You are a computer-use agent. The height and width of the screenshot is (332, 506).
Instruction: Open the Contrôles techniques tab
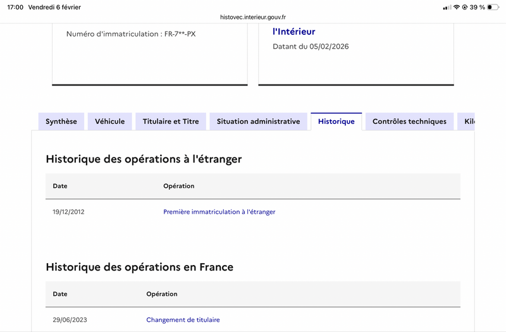point(409,121)
